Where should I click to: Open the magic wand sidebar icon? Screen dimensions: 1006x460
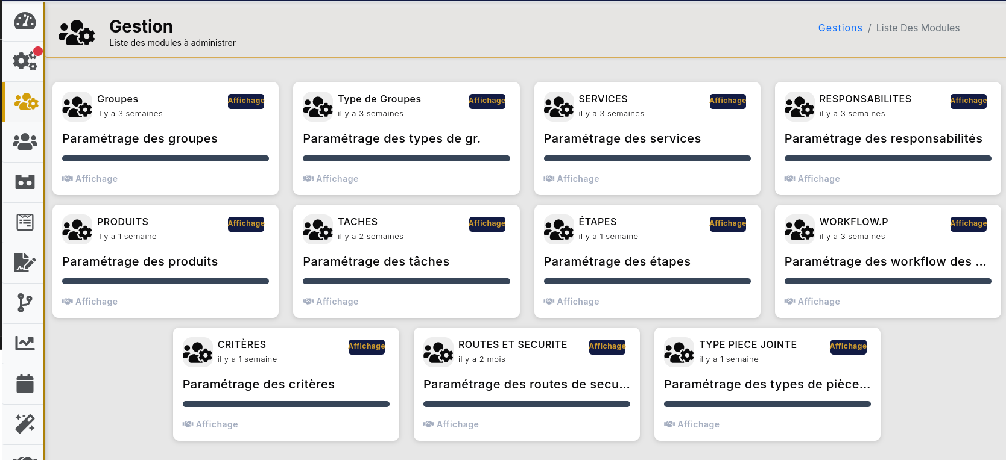pyautogui.click(x=25, y=424)
